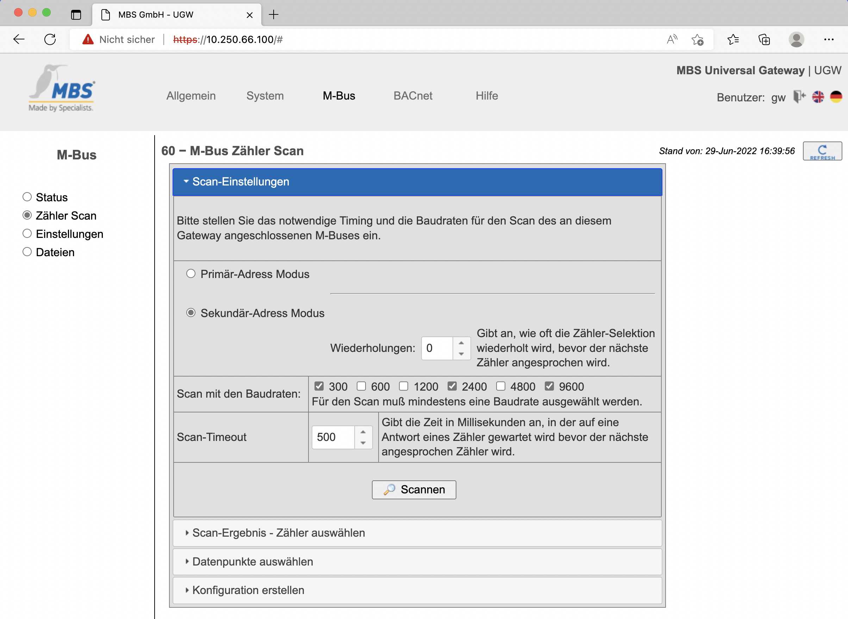Switch language to German flag
Viewport: 848px width, 619px height.
coord(836,97)
